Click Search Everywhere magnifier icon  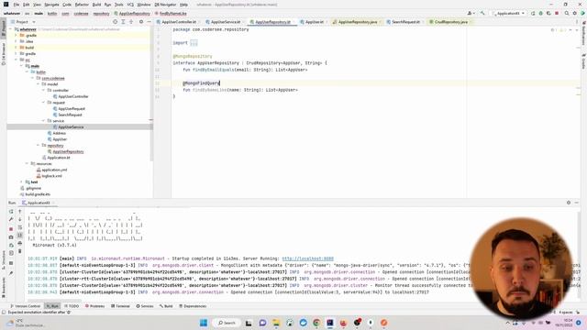(567, 13)
